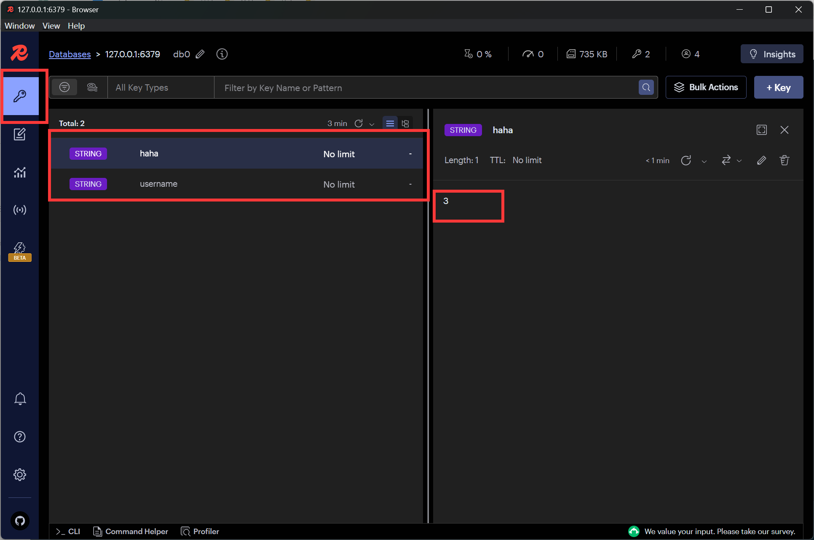Delete the haha key with trash icon
This screenshot has height=540, width=814.
pos(784,160)
